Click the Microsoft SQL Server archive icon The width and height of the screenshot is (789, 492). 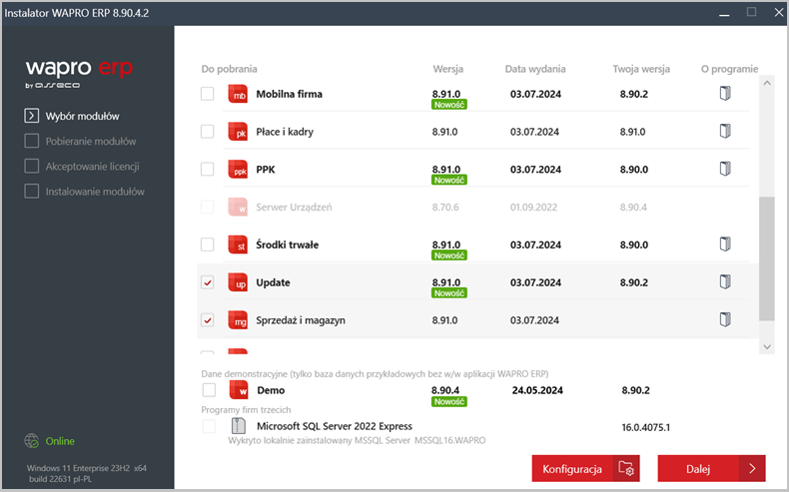coord(239,426)
